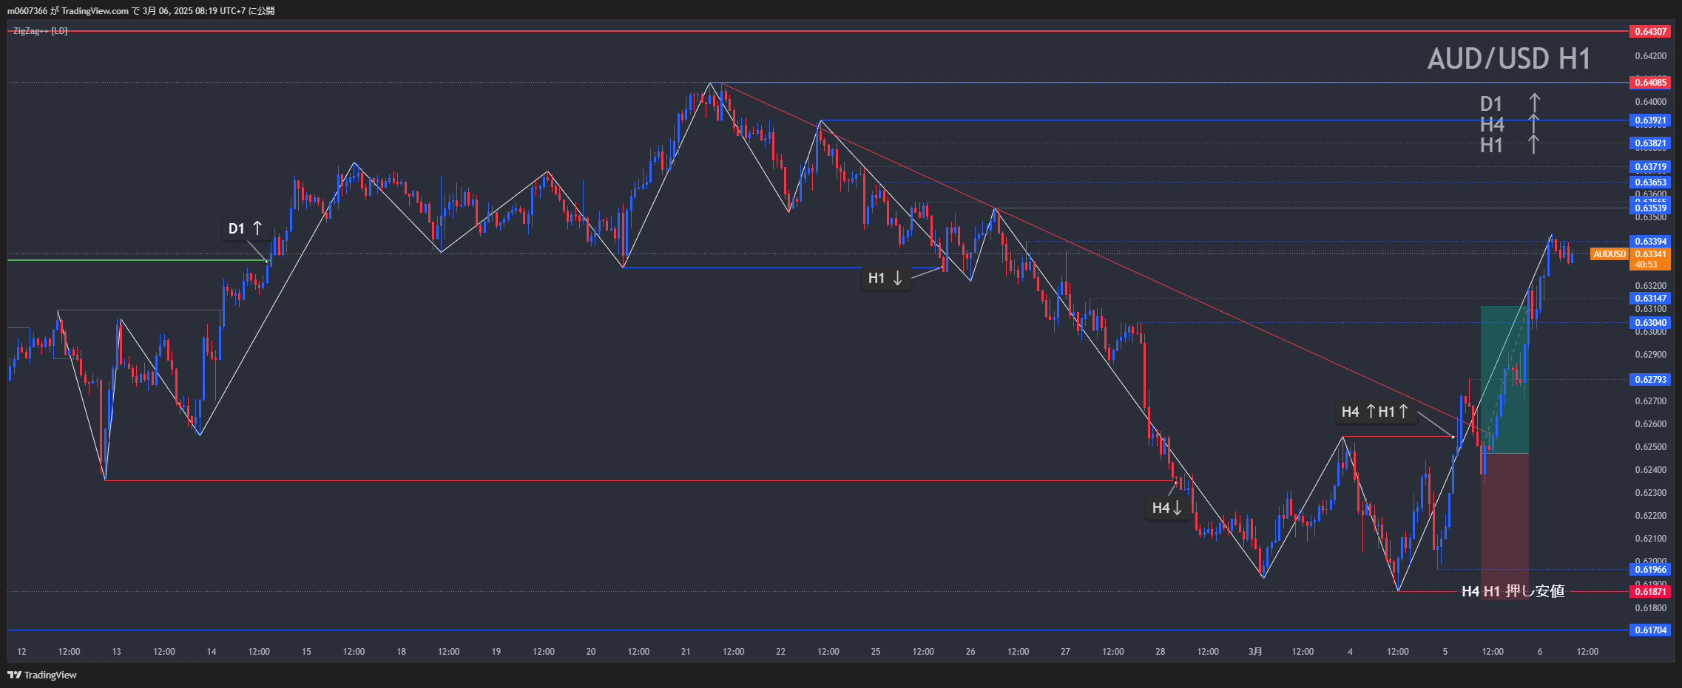
Task: Click the m0607366 author name in header
Action: [x=27, y=11]
